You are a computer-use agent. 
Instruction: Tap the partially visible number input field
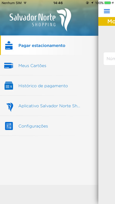(109, 59)
